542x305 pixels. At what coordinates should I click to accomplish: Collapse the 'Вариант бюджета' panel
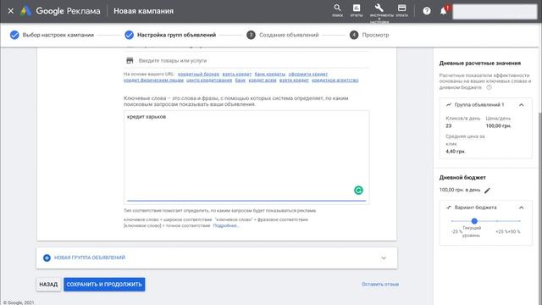pyautogui.click(x=522, y=208)
